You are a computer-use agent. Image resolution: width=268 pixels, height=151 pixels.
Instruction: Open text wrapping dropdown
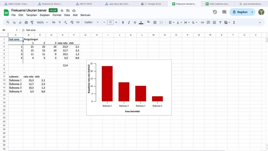(x=187, y=22)
